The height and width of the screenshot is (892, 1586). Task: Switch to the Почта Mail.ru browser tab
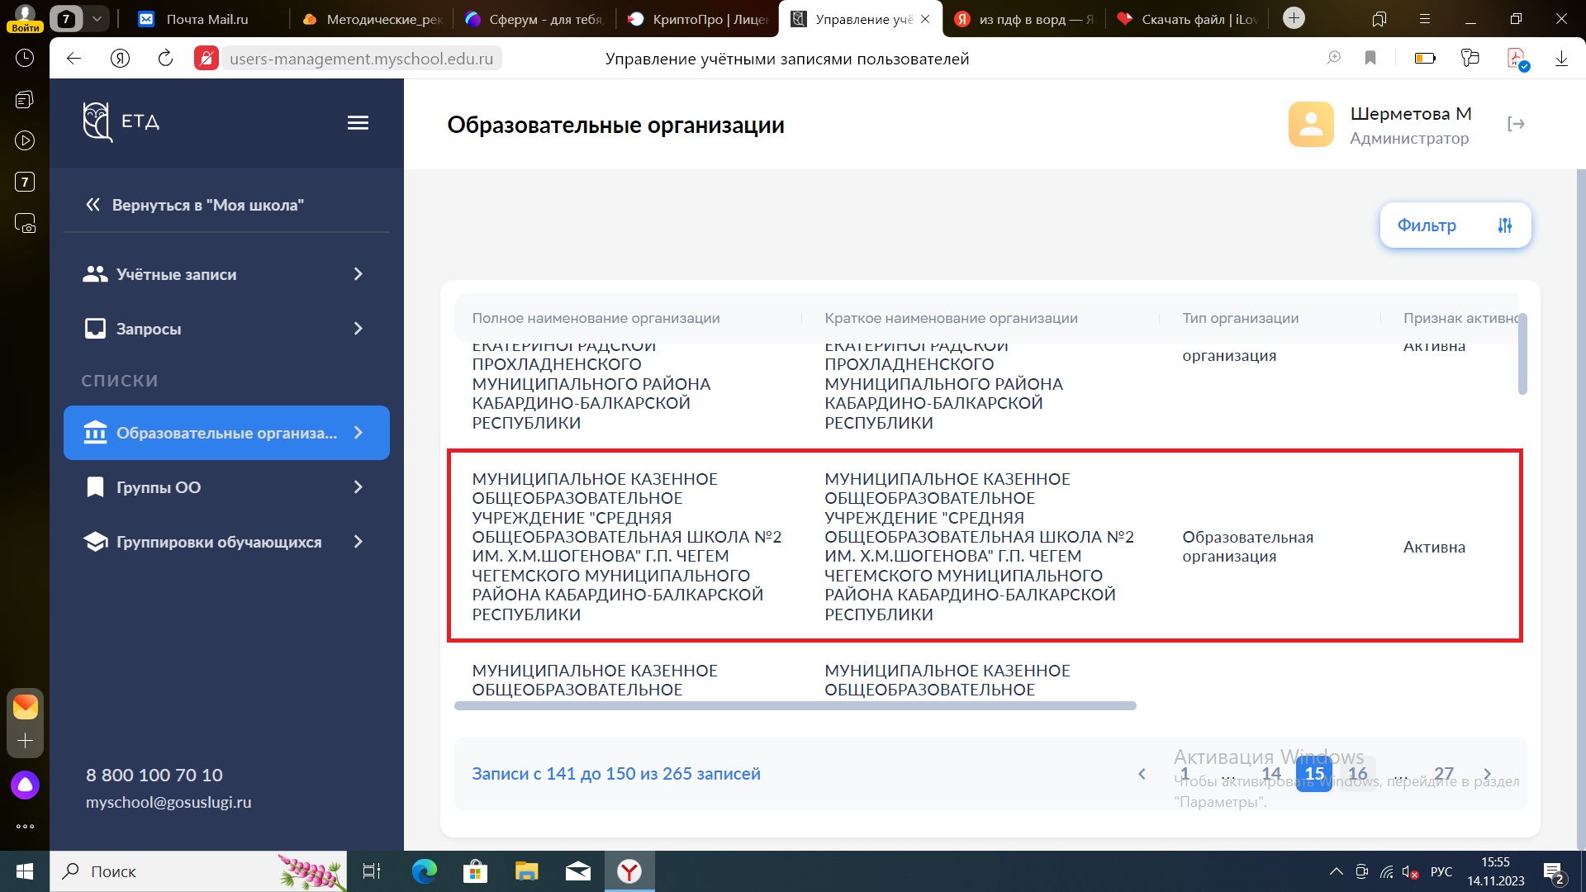click(207, 19)
